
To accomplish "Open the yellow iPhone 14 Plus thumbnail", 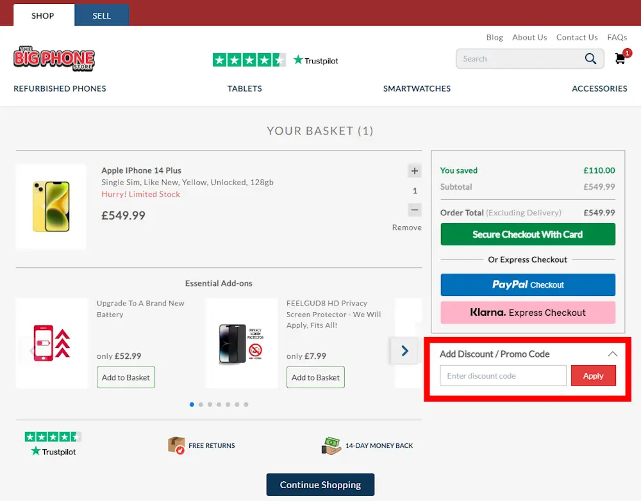I will (51, 206).
